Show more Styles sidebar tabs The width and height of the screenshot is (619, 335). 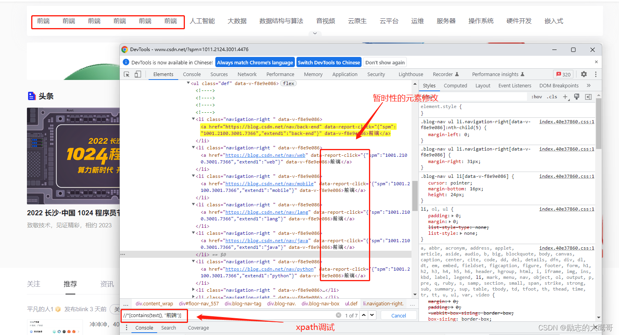(589, 85)
